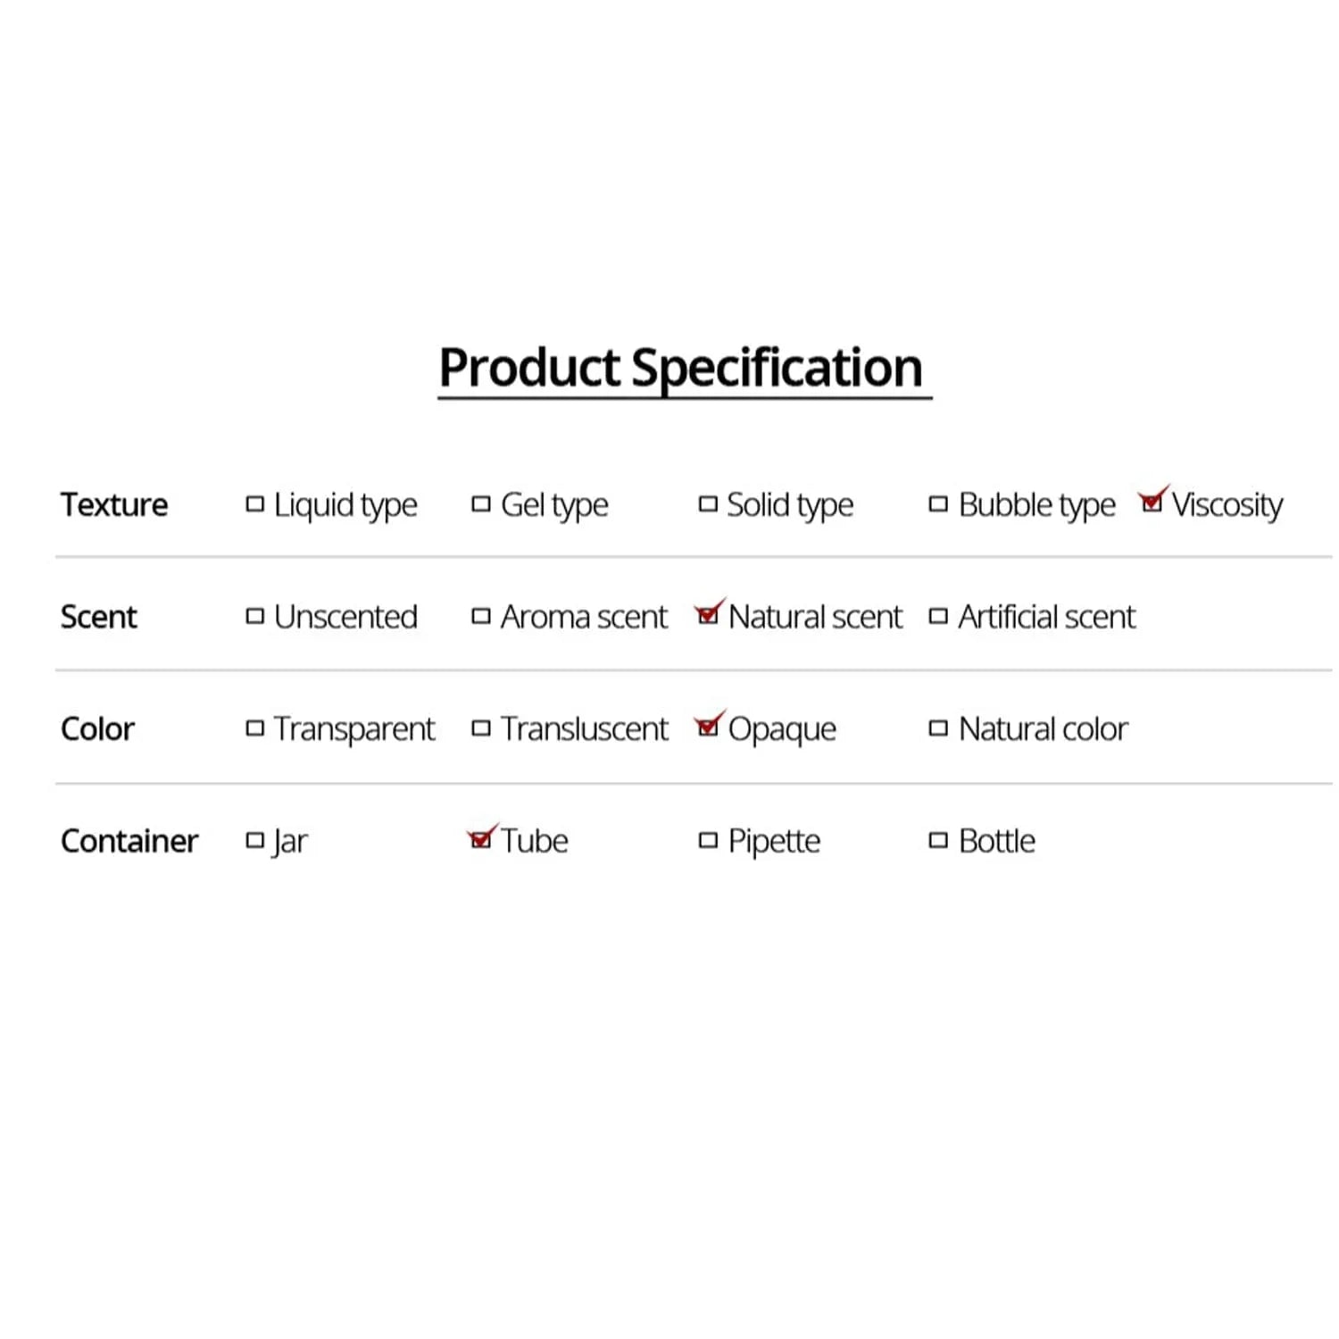The height and width of the screenshot is (1339, 1339).
Task: Enable the Bubble type checkbox
Action: [938, 504]
